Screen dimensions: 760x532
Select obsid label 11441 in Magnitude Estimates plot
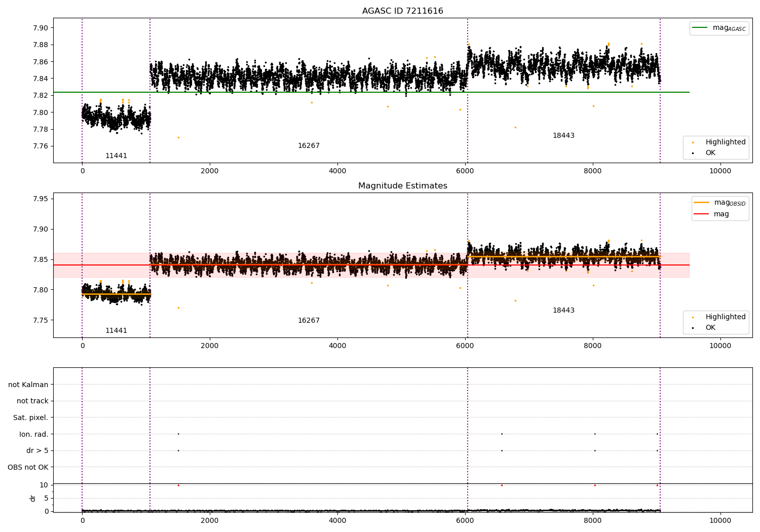[116, 331]
